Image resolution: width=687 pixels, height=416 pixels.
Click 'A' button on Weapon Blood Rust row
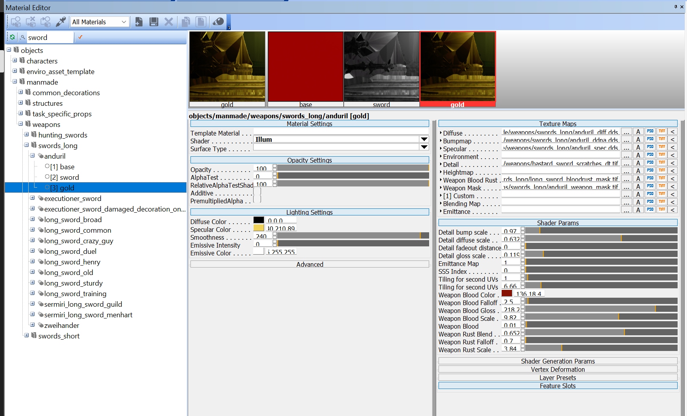pos(638,179)
